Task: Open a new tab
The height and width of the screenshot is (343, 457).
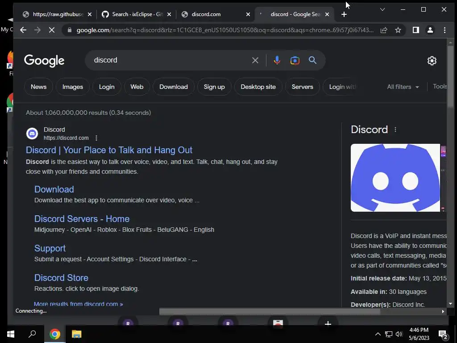Action: pos(344,14)
